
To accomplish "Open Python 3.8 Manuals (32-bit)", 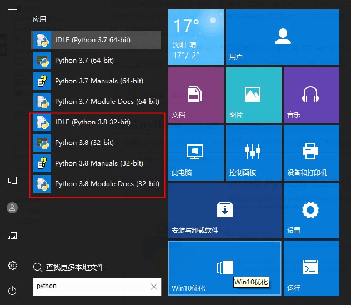I will [x=96, y=163].
